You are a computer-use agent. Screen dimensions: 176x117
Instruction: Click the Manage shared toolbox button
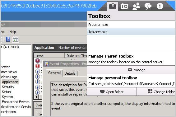point(131,70)
